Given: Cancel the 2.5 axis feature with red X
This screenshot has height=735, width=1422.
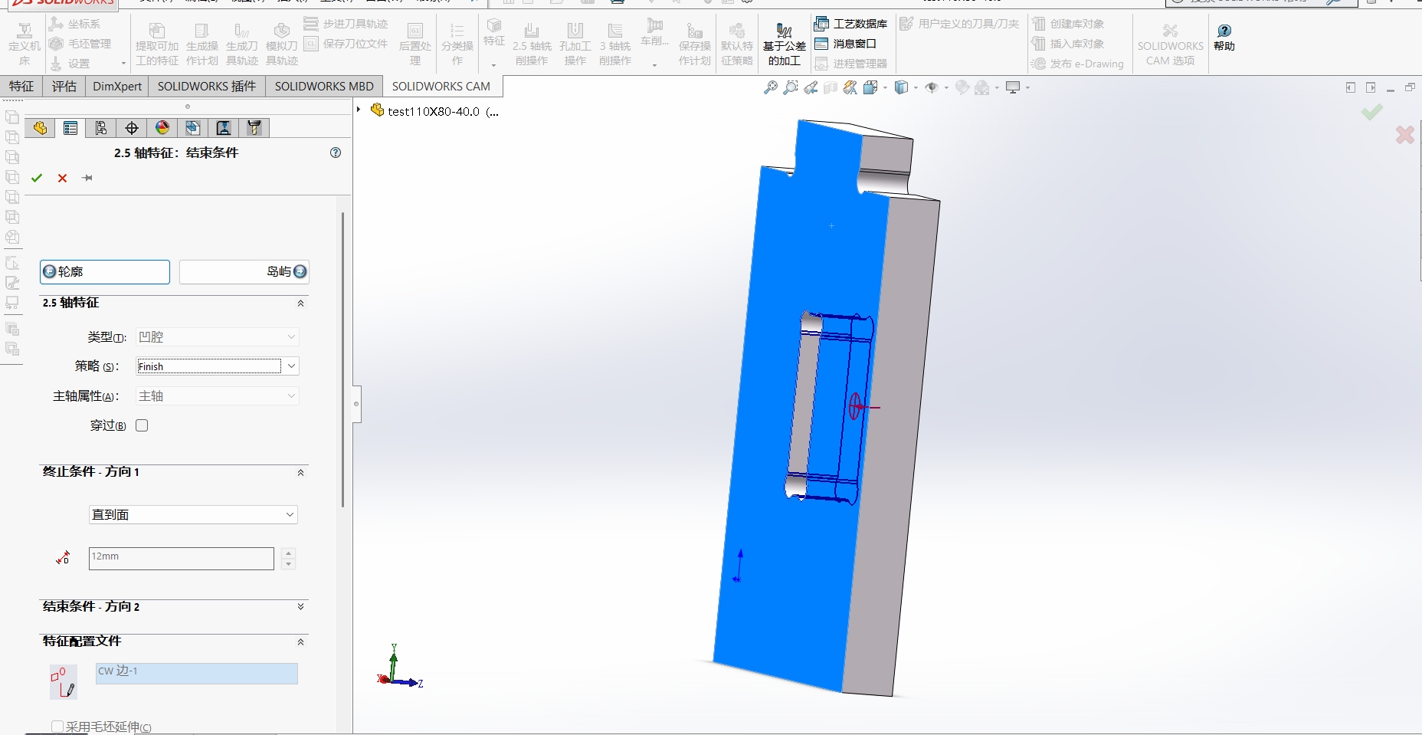Looking at the screenshot, I should 63,178.
